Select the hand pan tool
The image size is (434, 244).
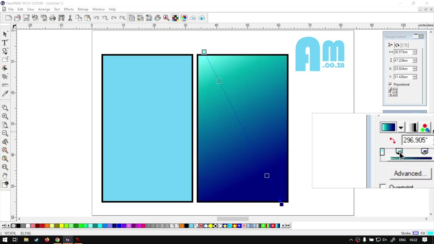pos(5,176)
